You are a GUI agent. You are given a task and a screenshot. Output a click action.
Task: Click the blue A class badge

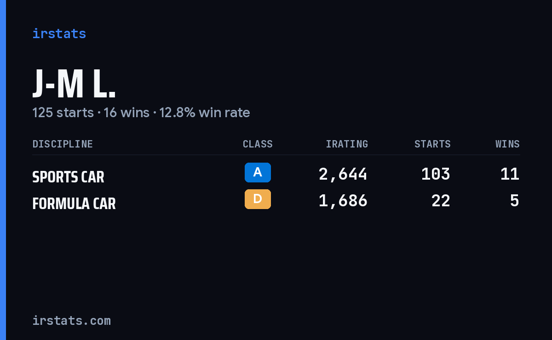coord(258,172)
